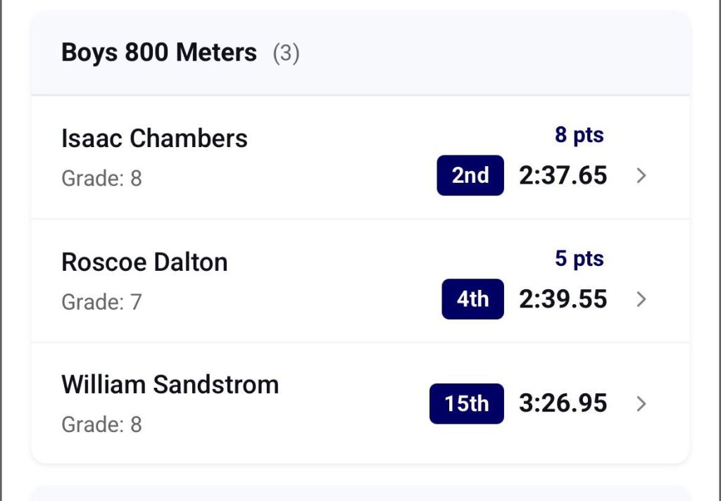This screenshot has width=721, height=501.
Task: Select William Sandstrom athlete name
Action: [170, 385]
